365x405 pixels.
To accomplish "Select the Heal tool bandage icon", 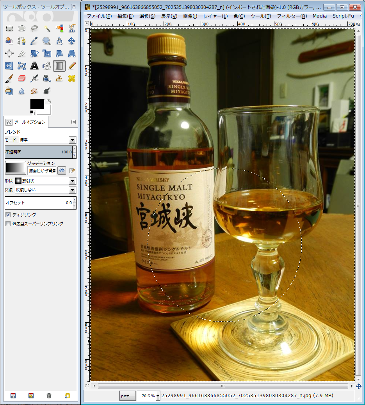I will pyautogui.click(x=72, y=78).
